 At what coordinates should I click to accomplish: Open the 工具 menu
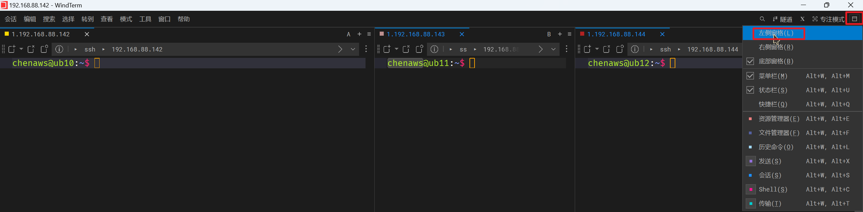click(145, 19)
